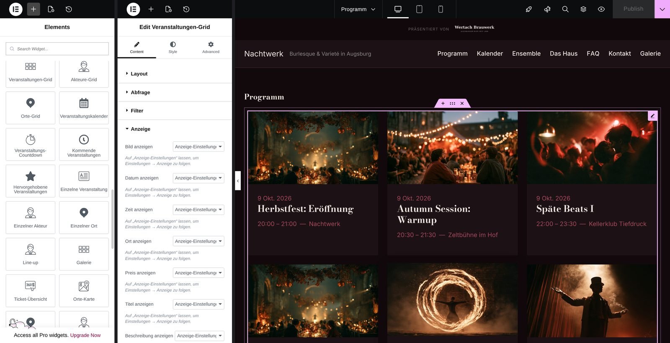Collapse the editor panel with side arrow
Screen dimensions: 670x343
click(238, 181)
